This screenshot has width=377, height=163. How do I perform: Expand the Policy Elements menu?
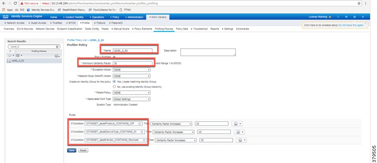[x=142, y=29]
